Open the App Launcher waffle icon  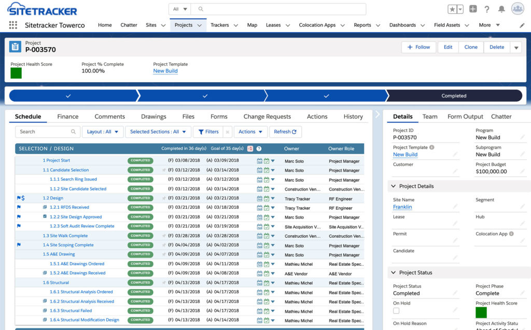(x=13, y=25)
